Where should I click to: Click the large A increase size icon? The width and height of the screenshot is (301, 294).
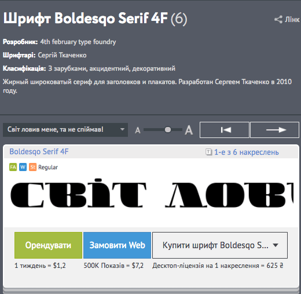[x=189, y=130]
